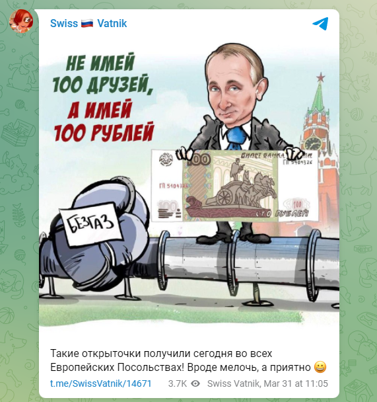This screenshot has width=377, height=402.
Task: Click the eye views icon
Action: click(x=195, y=383)
